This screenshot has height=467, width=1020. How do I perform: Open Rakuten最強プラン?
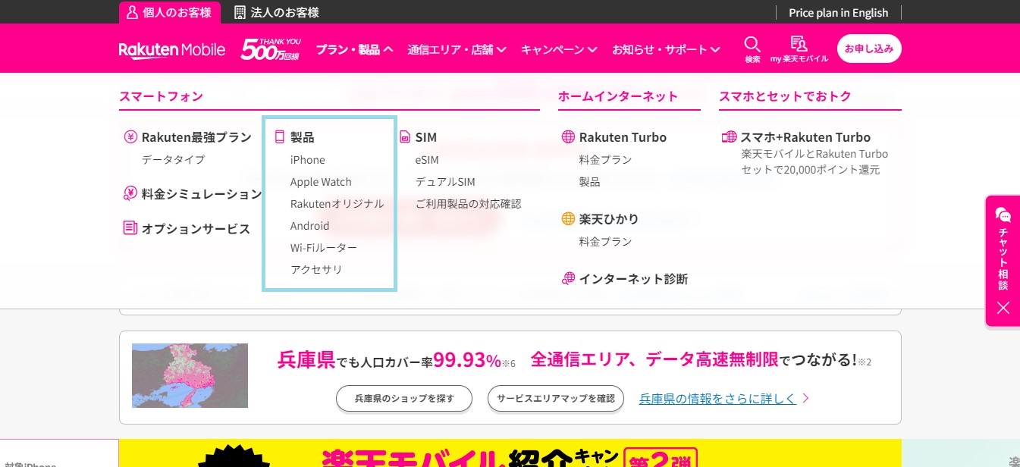tap(196, 137)
